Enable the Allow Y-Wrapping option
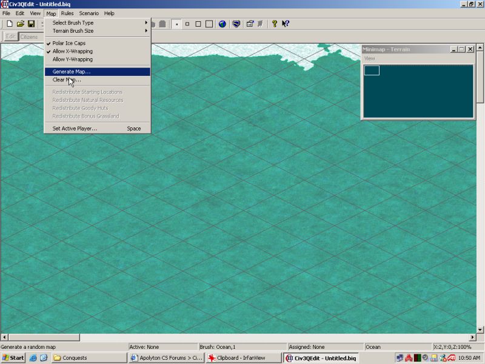 [72, 59]
